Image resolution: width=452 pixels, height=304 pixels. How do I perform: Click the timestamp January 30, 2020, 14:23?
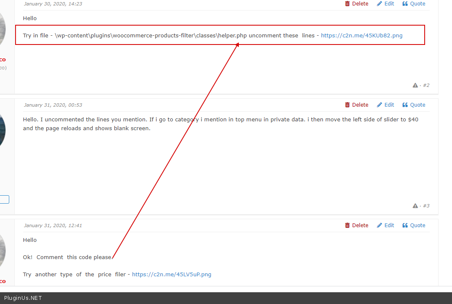pos(53,4)
